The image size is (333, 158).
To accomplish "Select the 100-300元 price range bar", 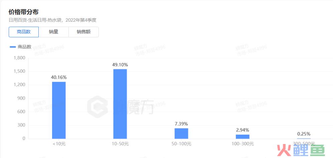I will [x=242, y=137].
